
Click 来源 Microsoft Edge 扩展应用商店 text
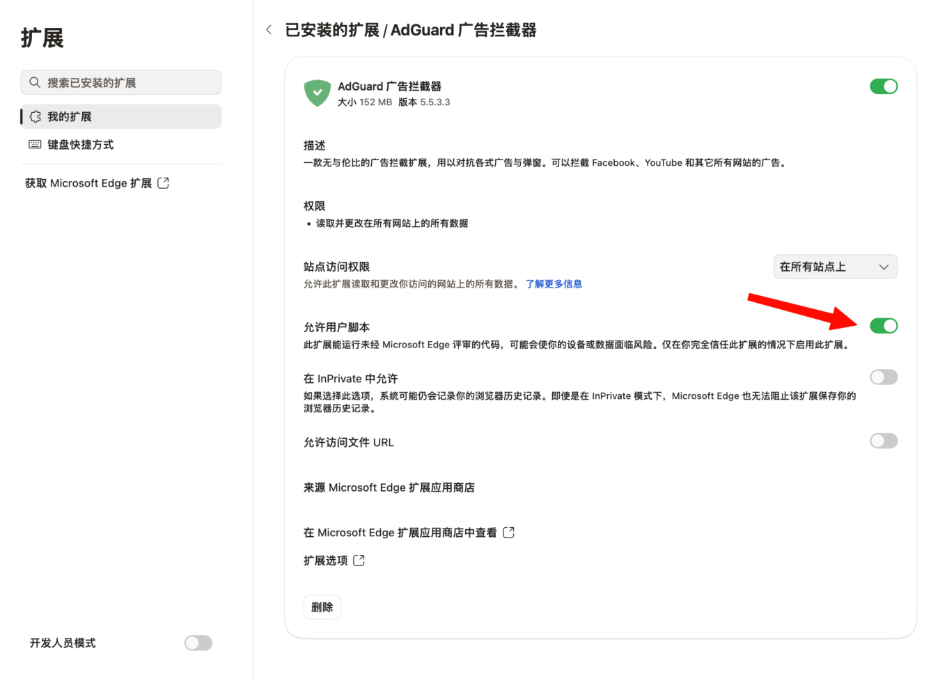389,487
